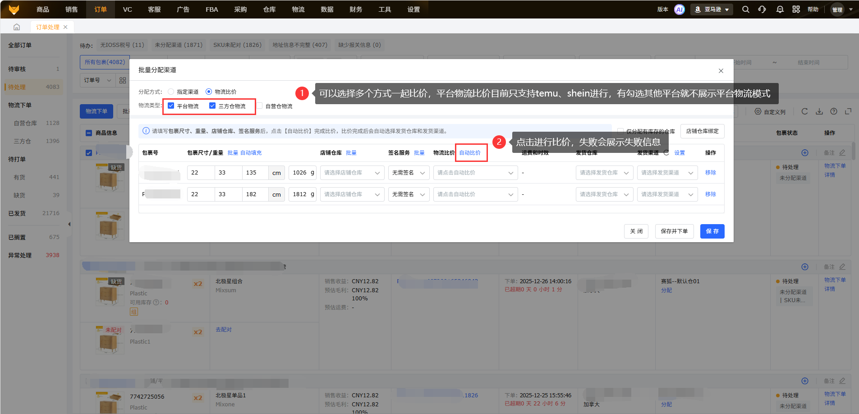Click the 1026 weight input field
The height and width of the screenshot is (414, 859).
click(299, 173)
